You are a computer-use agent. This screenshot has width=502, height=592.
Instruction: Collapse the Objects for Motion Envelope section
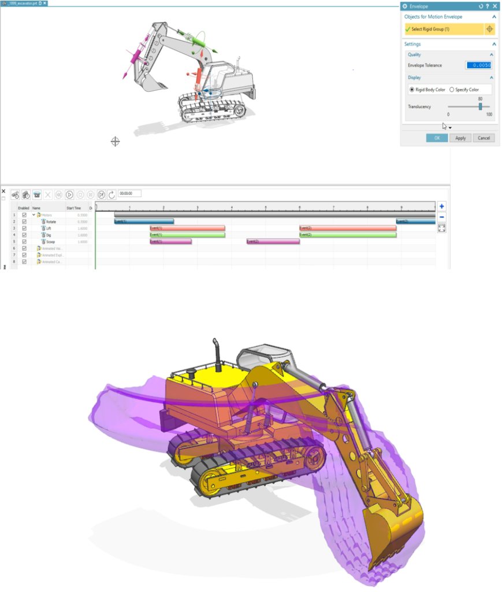pos(494,17)
